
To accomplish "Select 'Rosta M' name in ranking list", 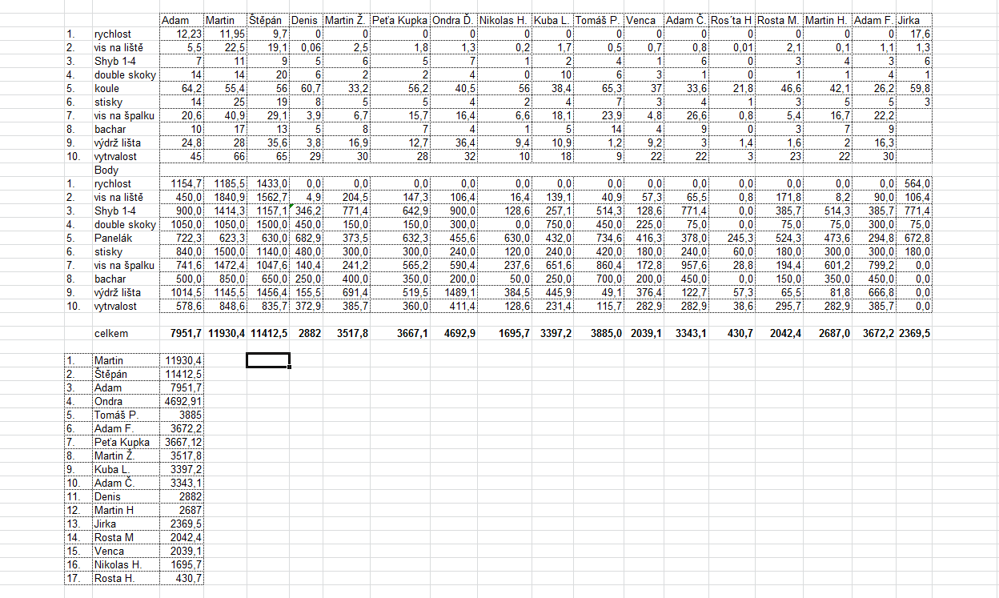I will [126, 537].
